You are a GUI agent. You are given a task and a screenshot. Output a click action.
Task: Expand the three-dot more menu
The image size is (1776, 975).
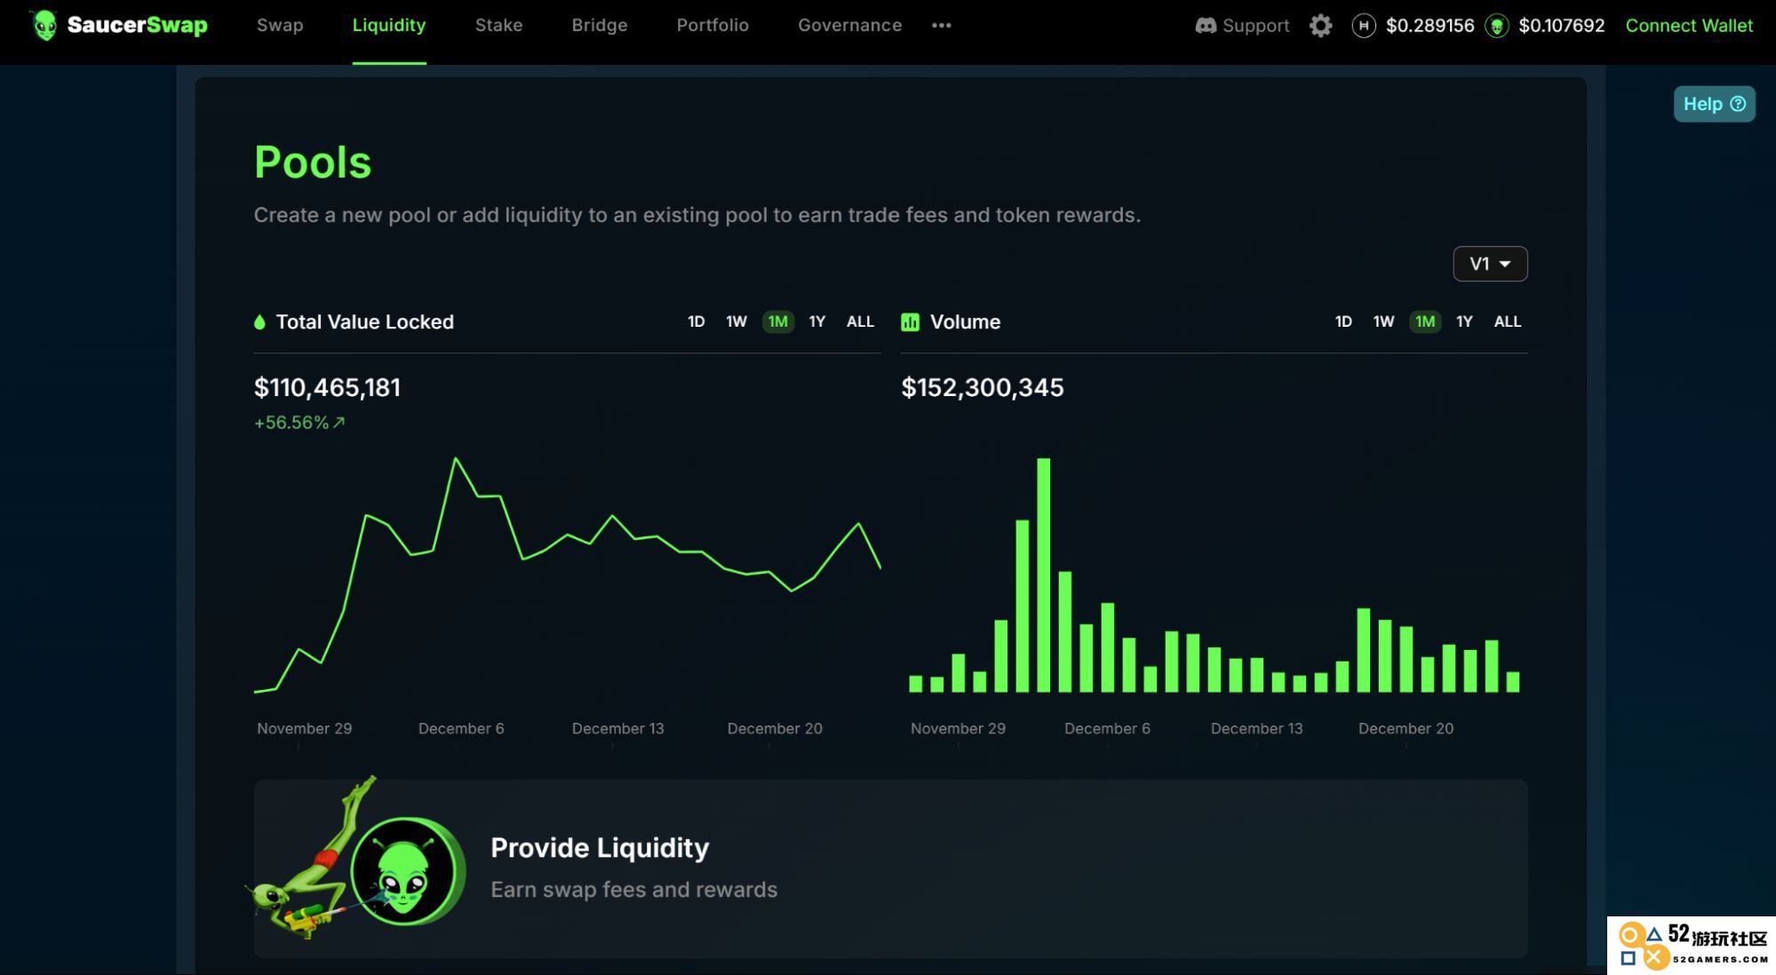click(942, 25)
